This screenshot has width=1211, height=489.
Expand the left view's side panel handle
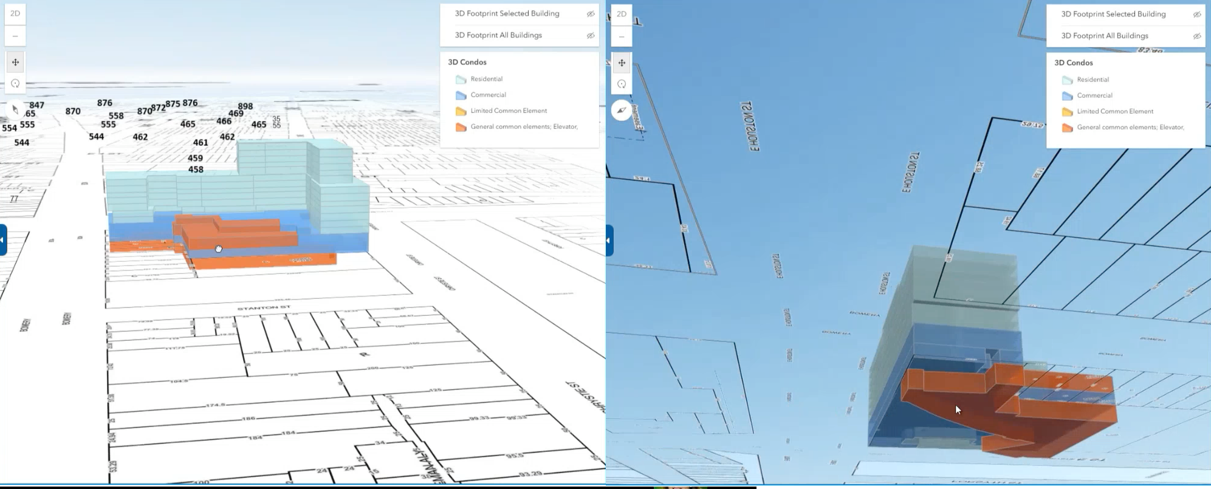[x=3, y=240]
